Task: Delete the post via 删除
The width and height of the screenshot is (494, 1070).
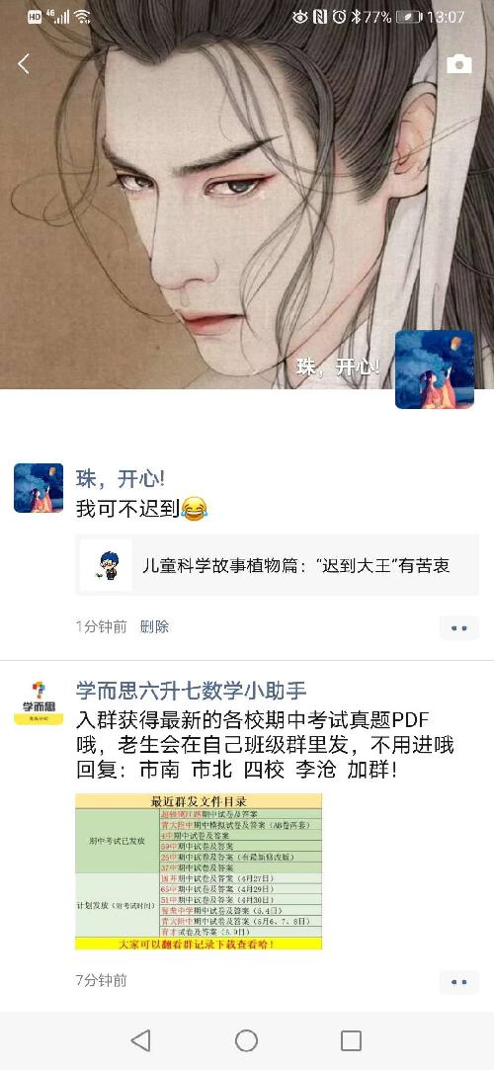Action: click(154, 626)
